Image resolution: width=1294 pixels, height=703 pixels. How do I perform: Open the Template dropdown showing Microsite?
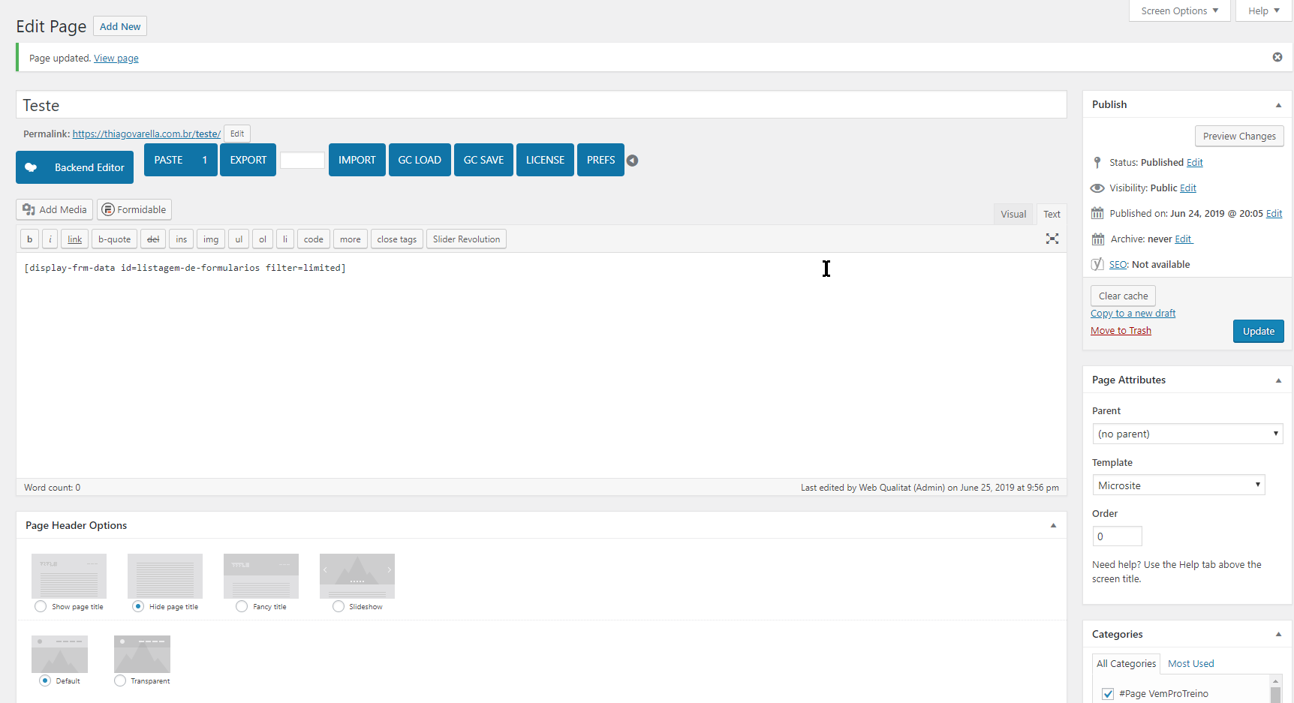[1178, 485]
